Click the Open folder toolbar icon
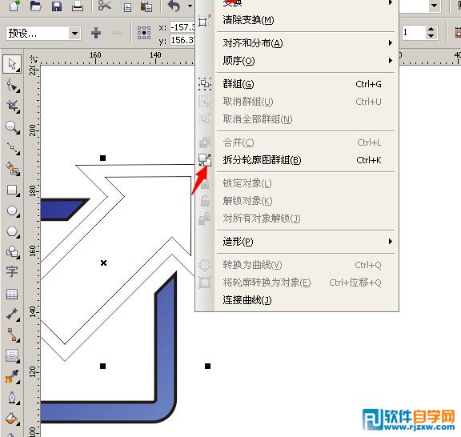Screen dimensions: 461x437 point(35,6)
